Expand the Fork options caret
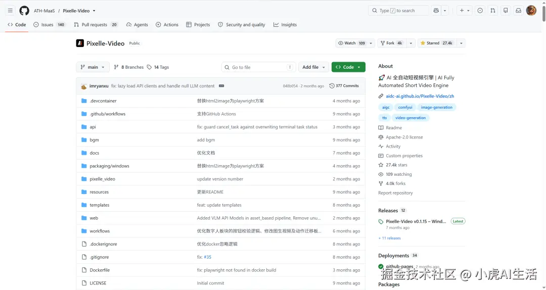Image resolution: width=546 pixels, height=290 pixels. 411,43
